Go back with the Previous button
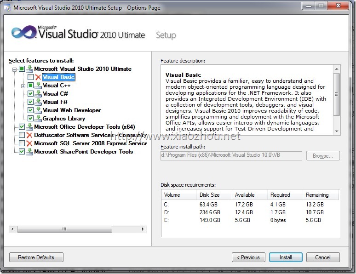The width and height of the screenshot is (356, 274). point(248,257)
